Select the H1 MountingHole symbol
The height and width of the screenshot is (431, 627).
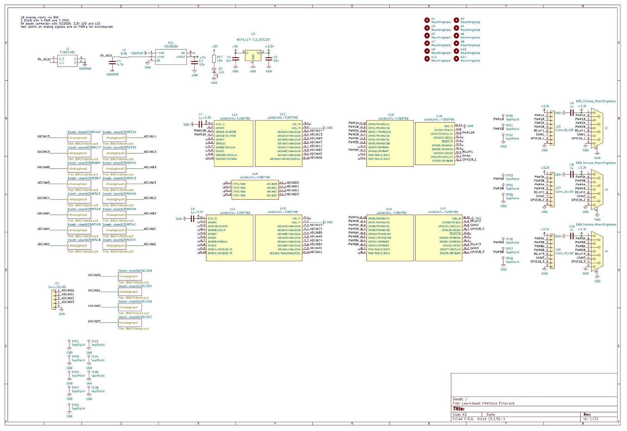[427, 20]
